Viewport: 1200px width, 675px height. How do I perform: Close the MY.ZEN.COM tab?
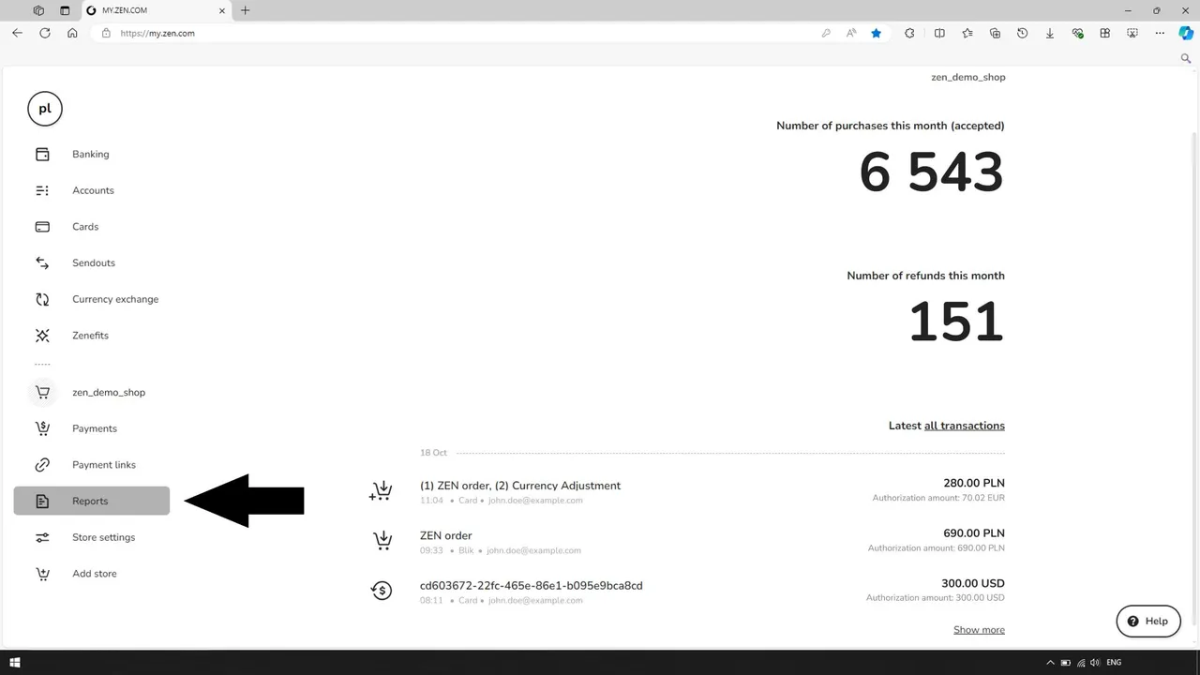222,10
